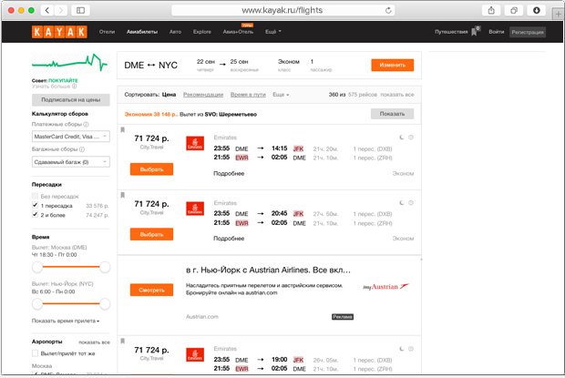Click Показать button for Шереметьево savings
This screenshot has width=565, height=378.
pos(392,114)
